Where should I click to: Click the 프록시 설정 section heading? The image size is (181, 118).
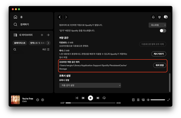(65, 76)
